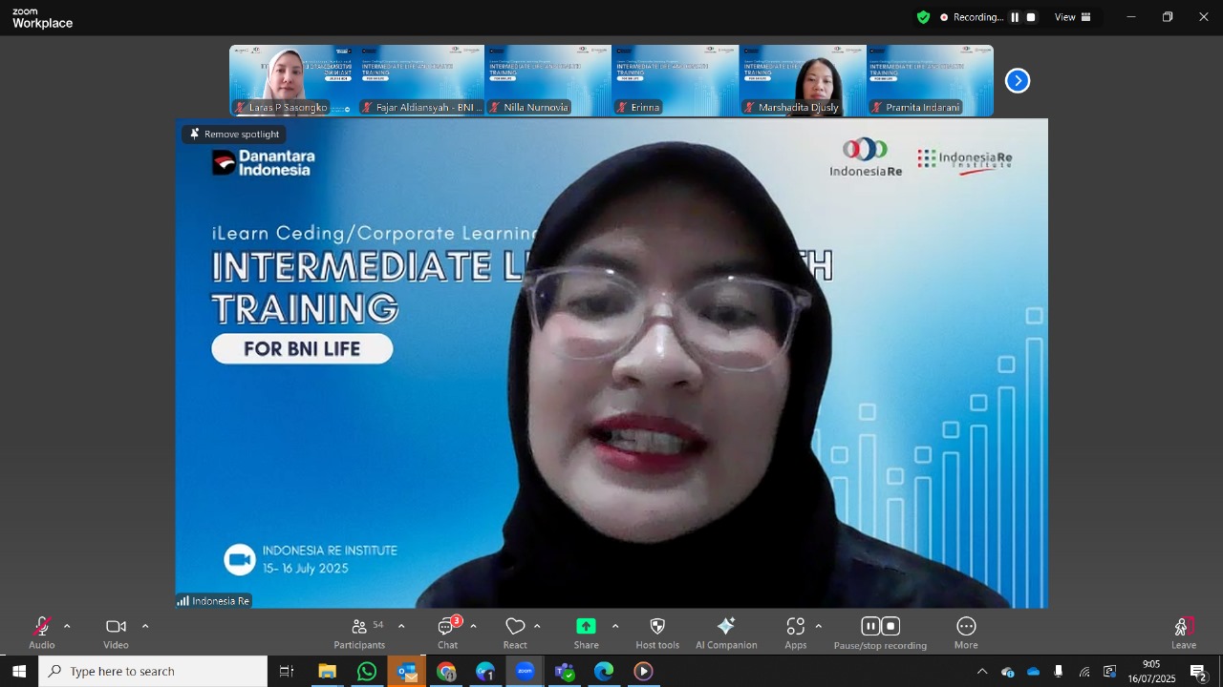Stop recording in bottom toolbar
This screenshot has height=687, width=1223.
click(890, 626)
